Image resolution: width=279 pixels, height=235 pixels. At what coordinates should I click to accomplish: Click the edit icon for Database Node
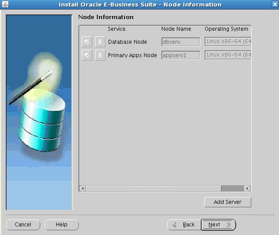tap(87, 42)
